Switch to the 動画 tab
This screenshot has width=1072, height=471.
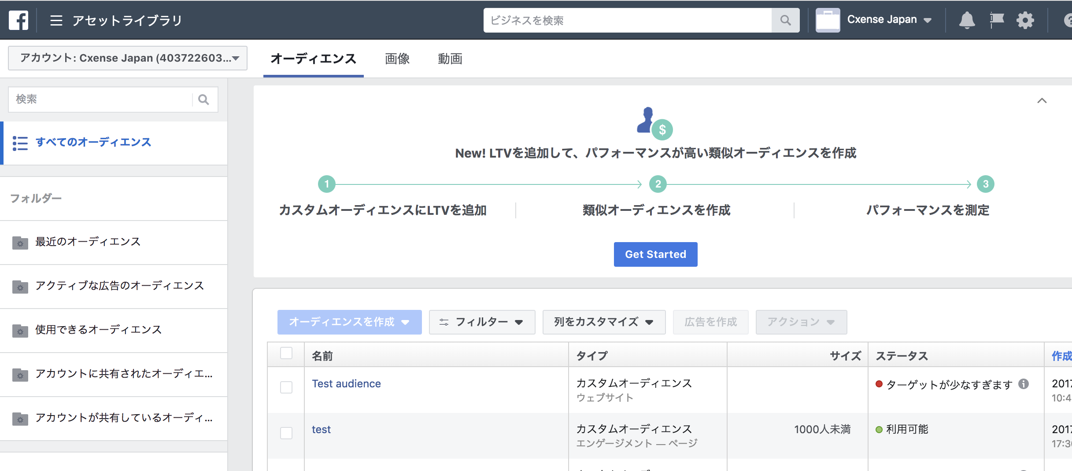coord(450,59)
